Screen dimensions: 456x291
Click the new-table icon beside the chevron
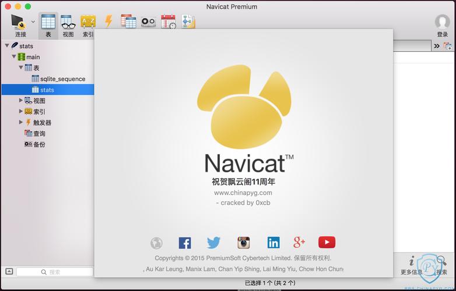(447, 46)
